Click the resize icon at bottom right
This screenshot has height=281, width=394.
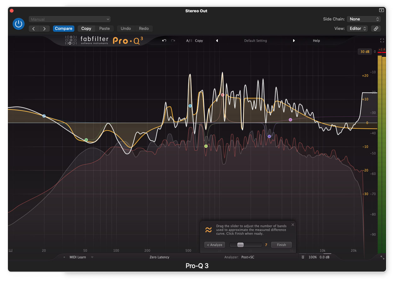382,257
